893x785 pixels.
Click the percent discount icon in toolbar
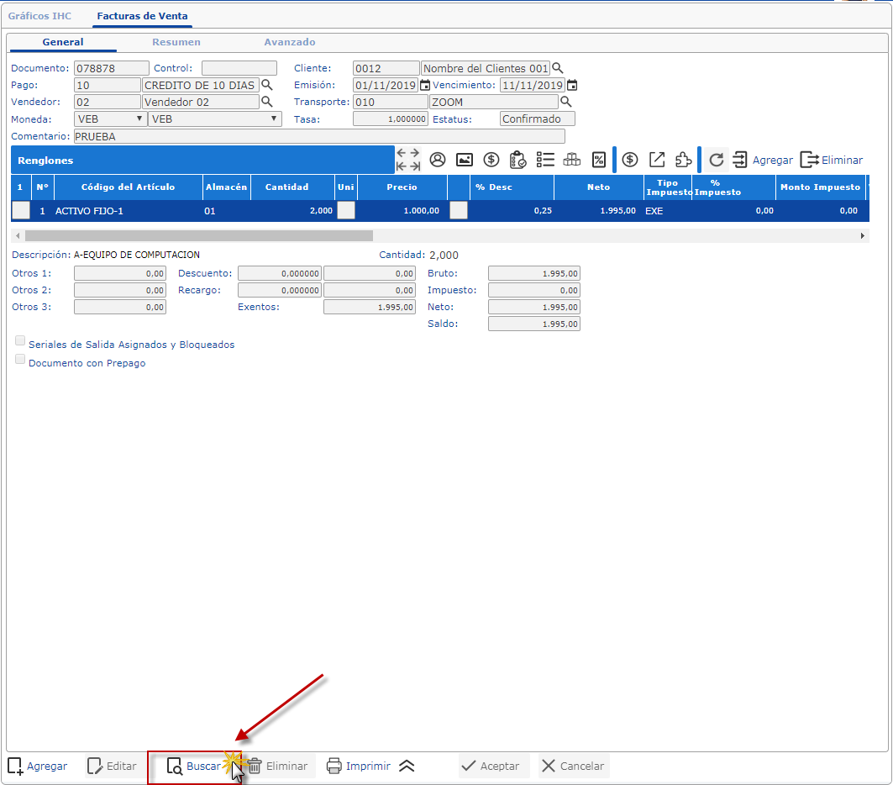(598, 160)
